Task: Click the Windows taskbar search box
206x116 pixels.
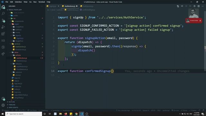Action: [x=23, y=114]
